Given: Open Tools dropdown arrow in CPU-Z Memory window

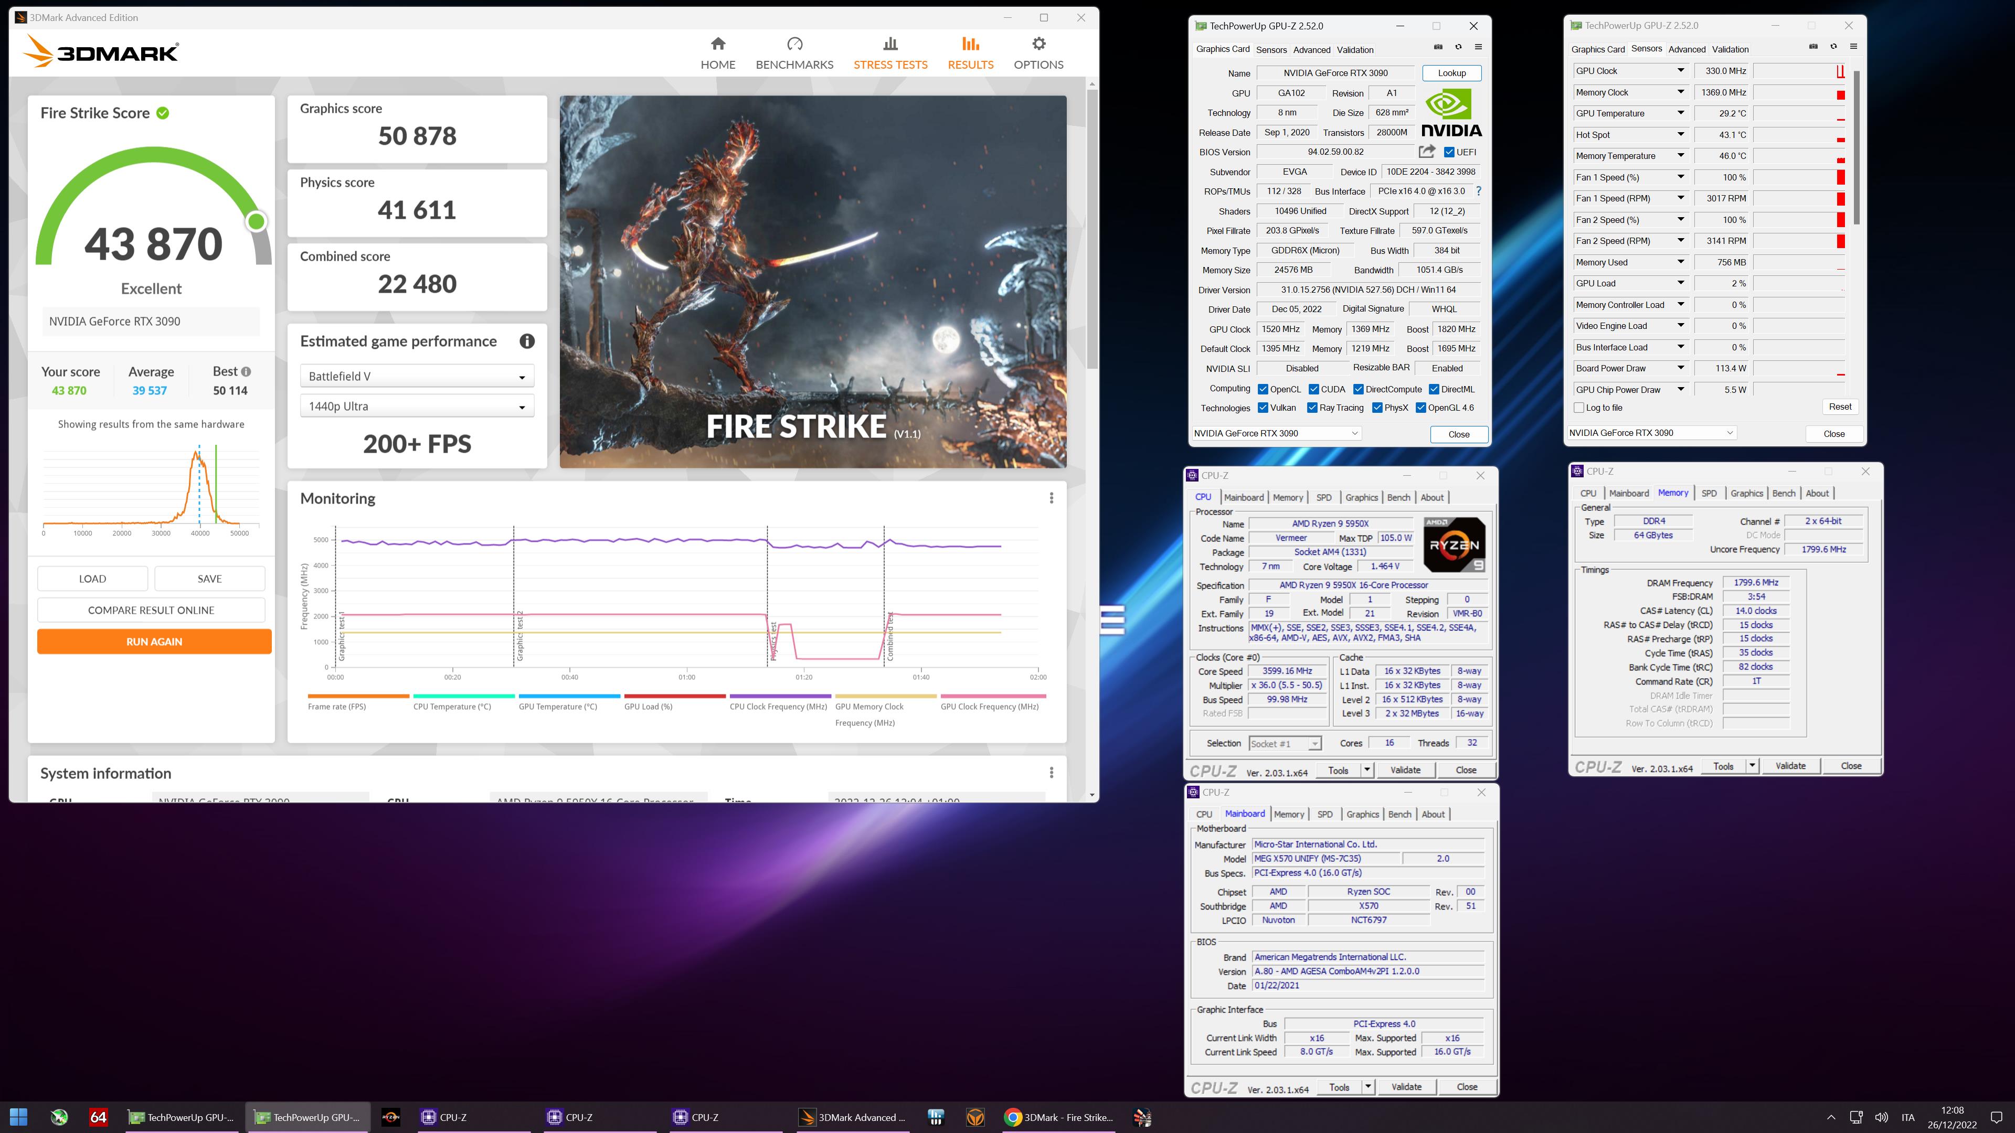Looking at the screenshot, I should [x=1752, y=766].
